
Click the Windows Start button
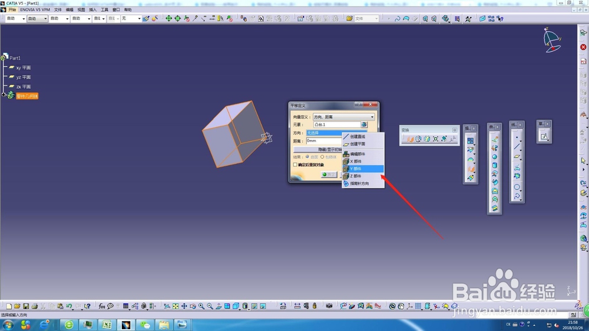8,325
